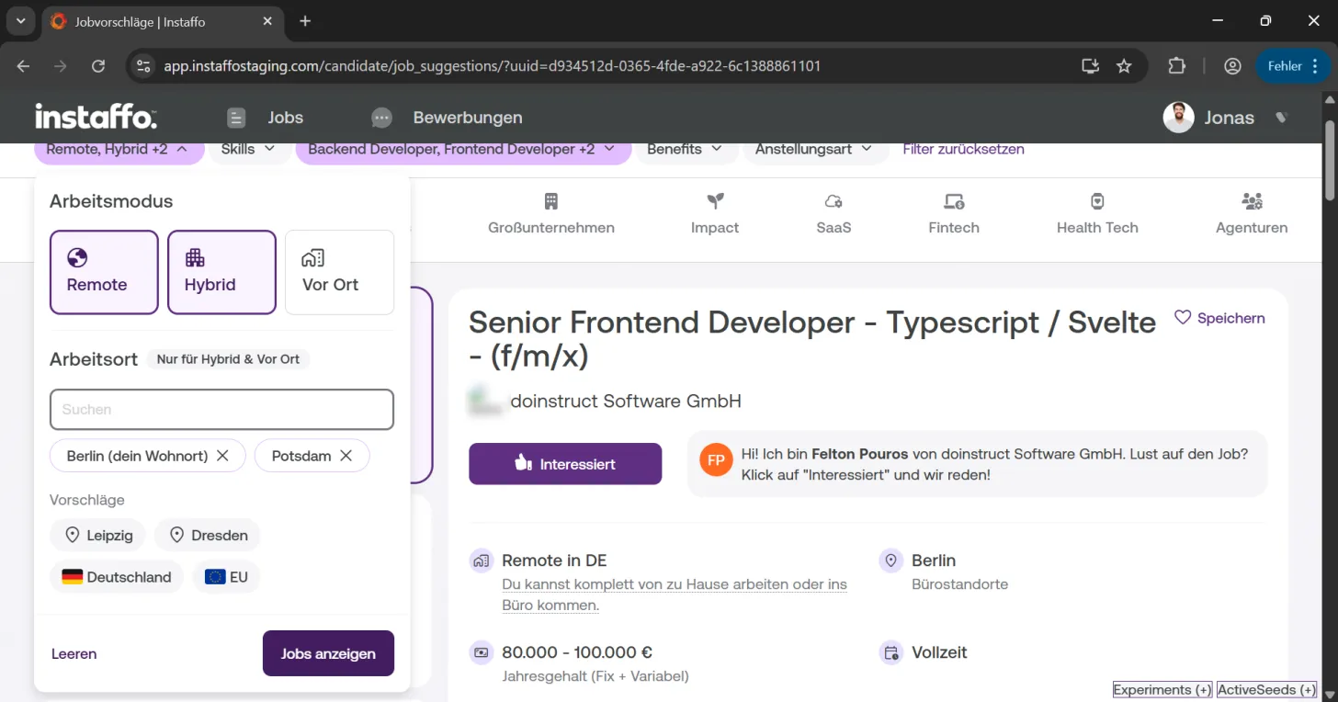Click the salary icon beside 80.000 - 100.000 €
Viewport: 1338px width, 702px height.
(482, 652)
